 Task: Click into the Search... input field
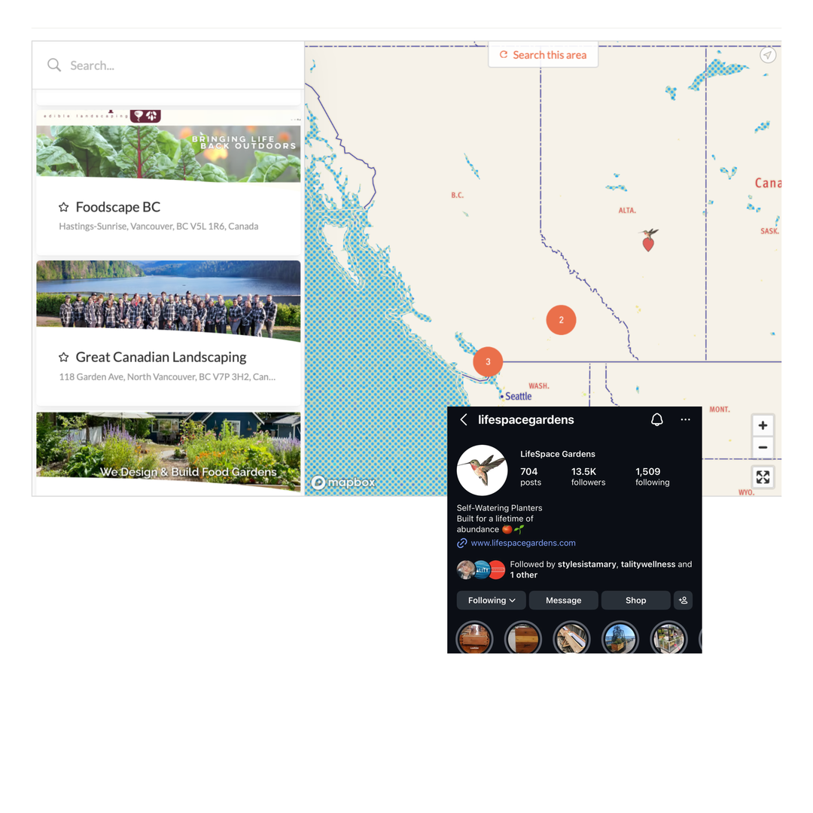169,65
